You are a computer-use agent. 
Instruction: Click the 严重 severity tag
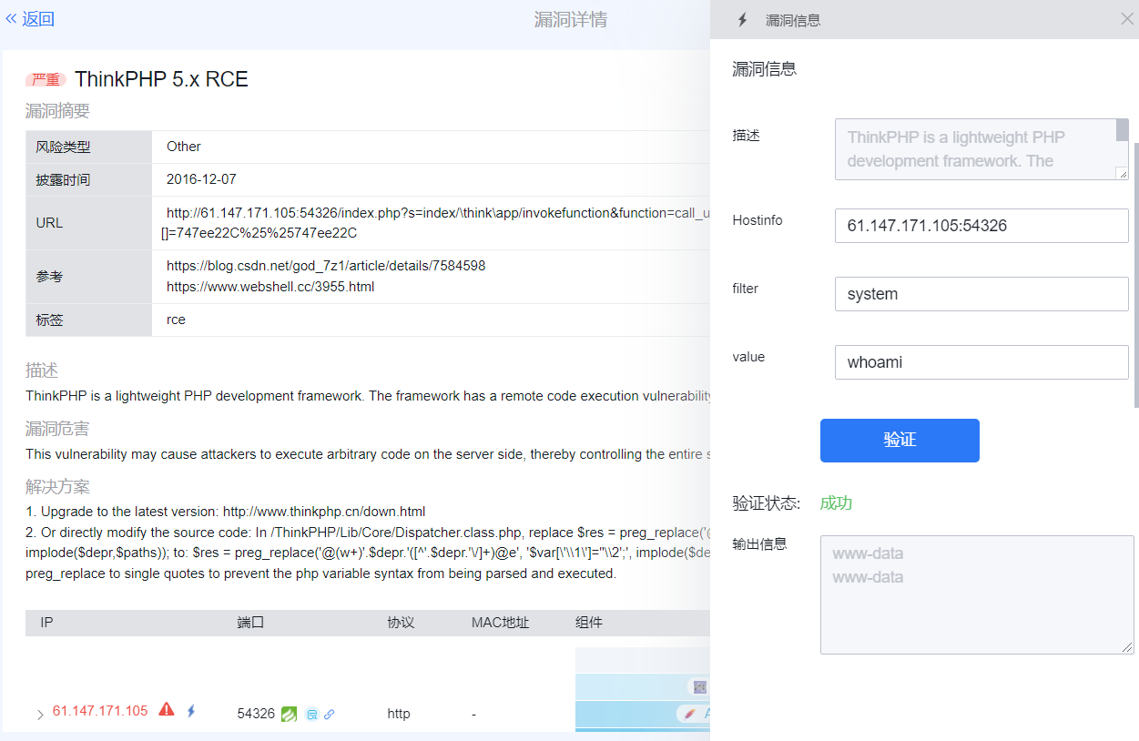pyautogui.click(x=46, y=80)
